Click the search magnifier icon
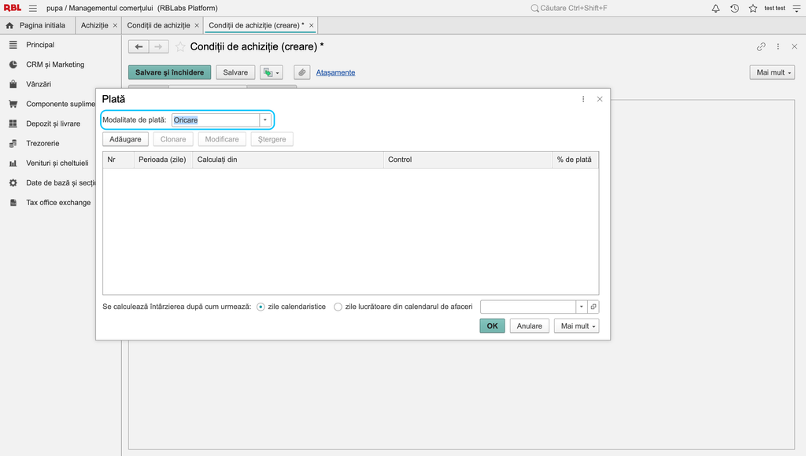The image size is (806, 456). coord(534,8)
